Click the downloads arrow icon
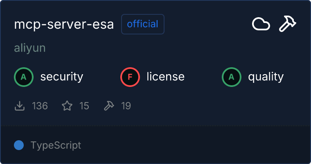311x164 pixels. pos(19,106)
